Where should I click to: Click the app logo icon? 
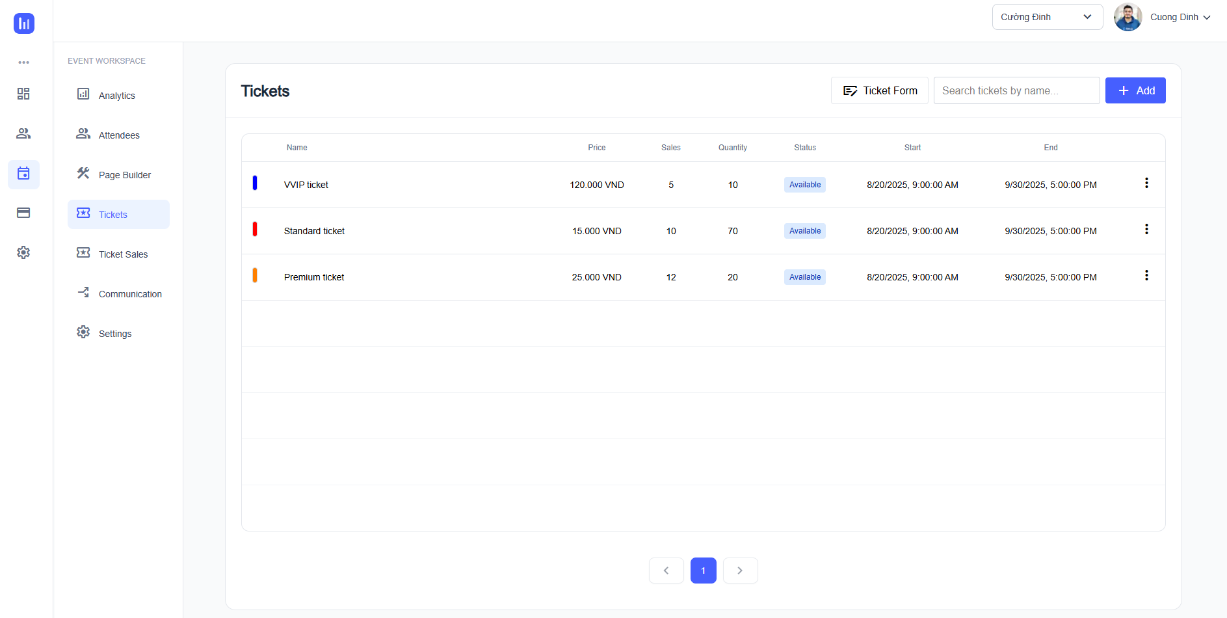(x=24, y=23)
